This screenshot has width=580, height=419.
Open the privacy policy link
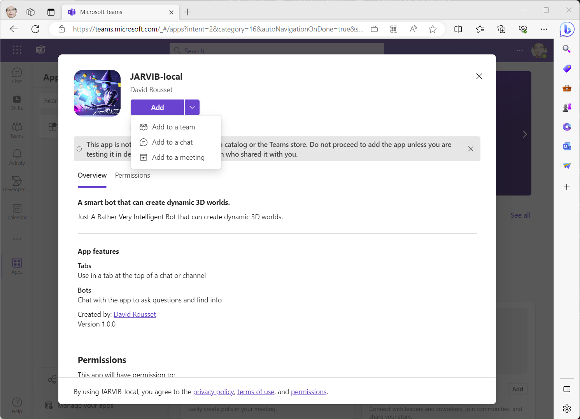click(x=214, y=392)
